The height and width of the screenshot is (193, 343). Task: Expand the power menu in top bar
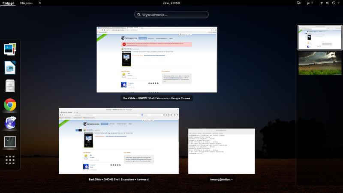334,3
